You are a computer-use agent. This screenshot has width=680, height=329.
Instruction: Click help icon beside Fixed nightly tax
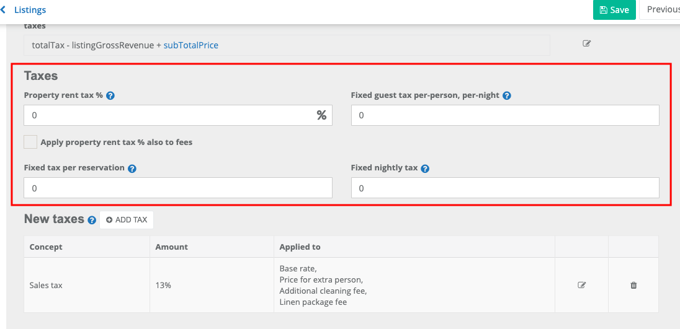[x=425, y=169]
